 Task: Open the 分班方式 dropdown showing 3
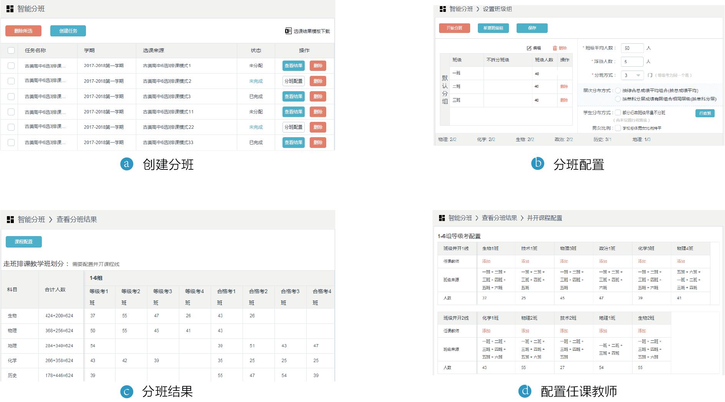(x=632, y=75)
